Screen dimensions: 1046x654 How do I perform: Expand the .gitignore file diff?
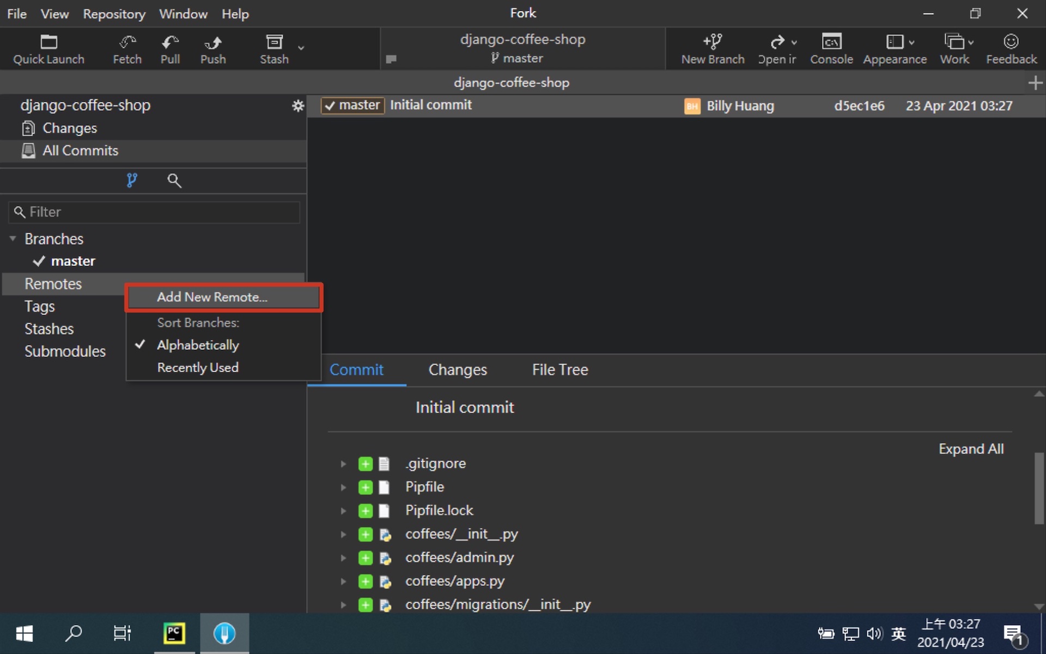point(343,464)
